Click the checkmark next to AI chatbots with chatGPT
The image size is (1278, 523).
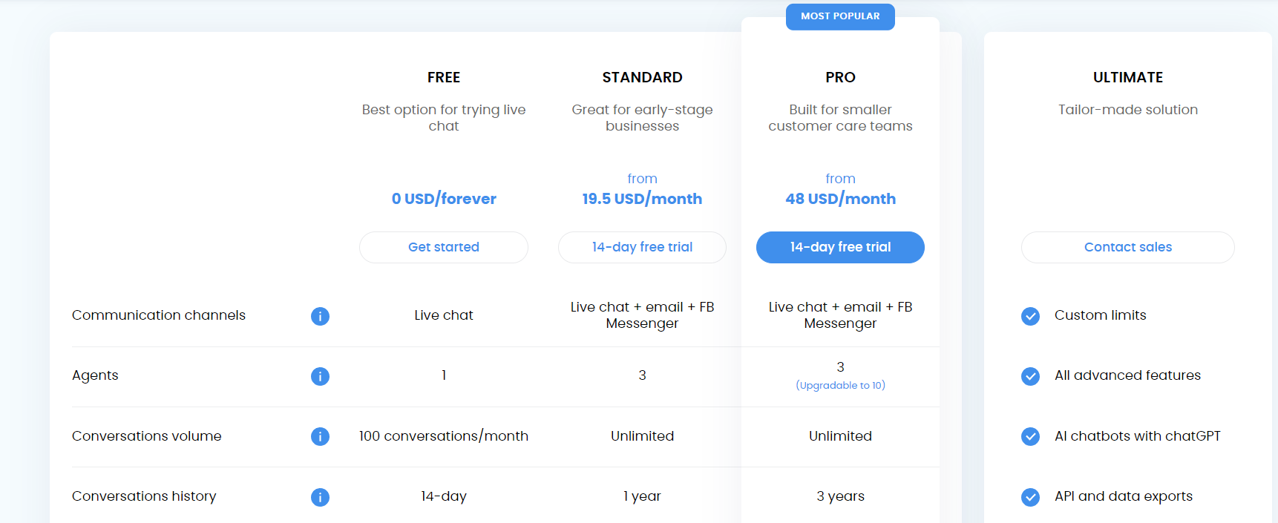point(1030,437)
